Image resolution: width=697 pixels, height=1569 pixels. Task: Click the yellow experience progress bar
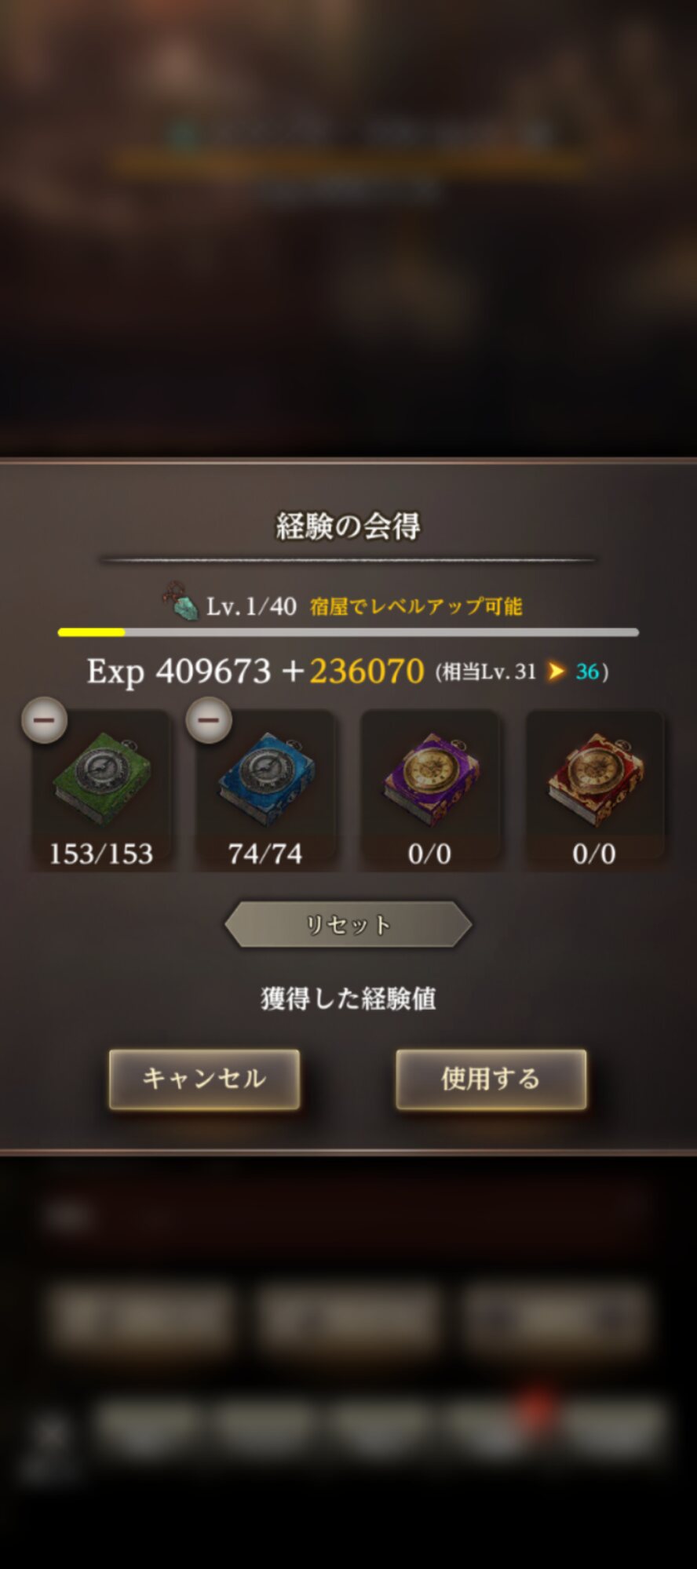pyautogui.click(x=348, y=632)
